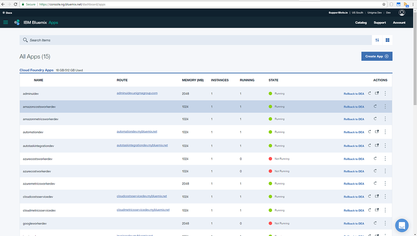
Task: Open more actions for cloudmetricsservicedev
Action: tap(385, 210)
